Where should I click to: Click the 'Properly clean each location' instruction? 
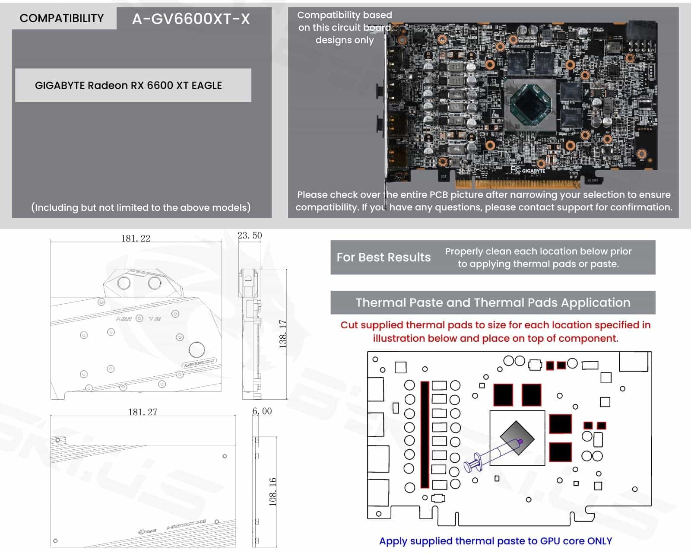pyautogui.click(x=538, y=257)
